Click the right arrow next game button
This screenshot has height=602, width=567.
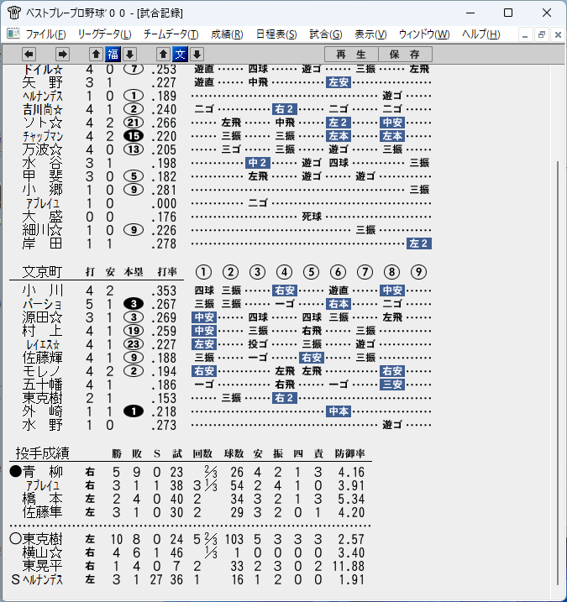tap(62, 54)
